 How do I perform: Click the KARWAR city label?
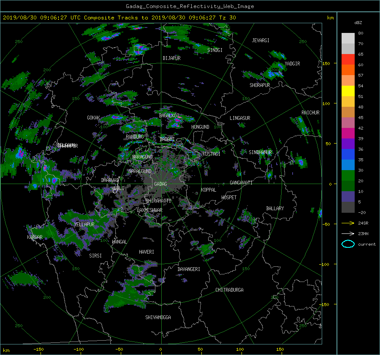pyautogui.click(x=35, y=237)
